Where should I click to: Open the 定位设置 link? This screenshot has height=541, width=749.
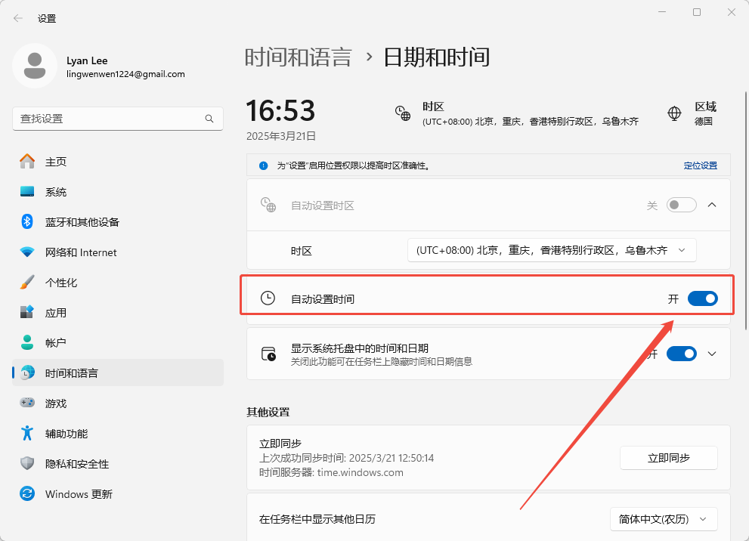(x=701, y=165)
